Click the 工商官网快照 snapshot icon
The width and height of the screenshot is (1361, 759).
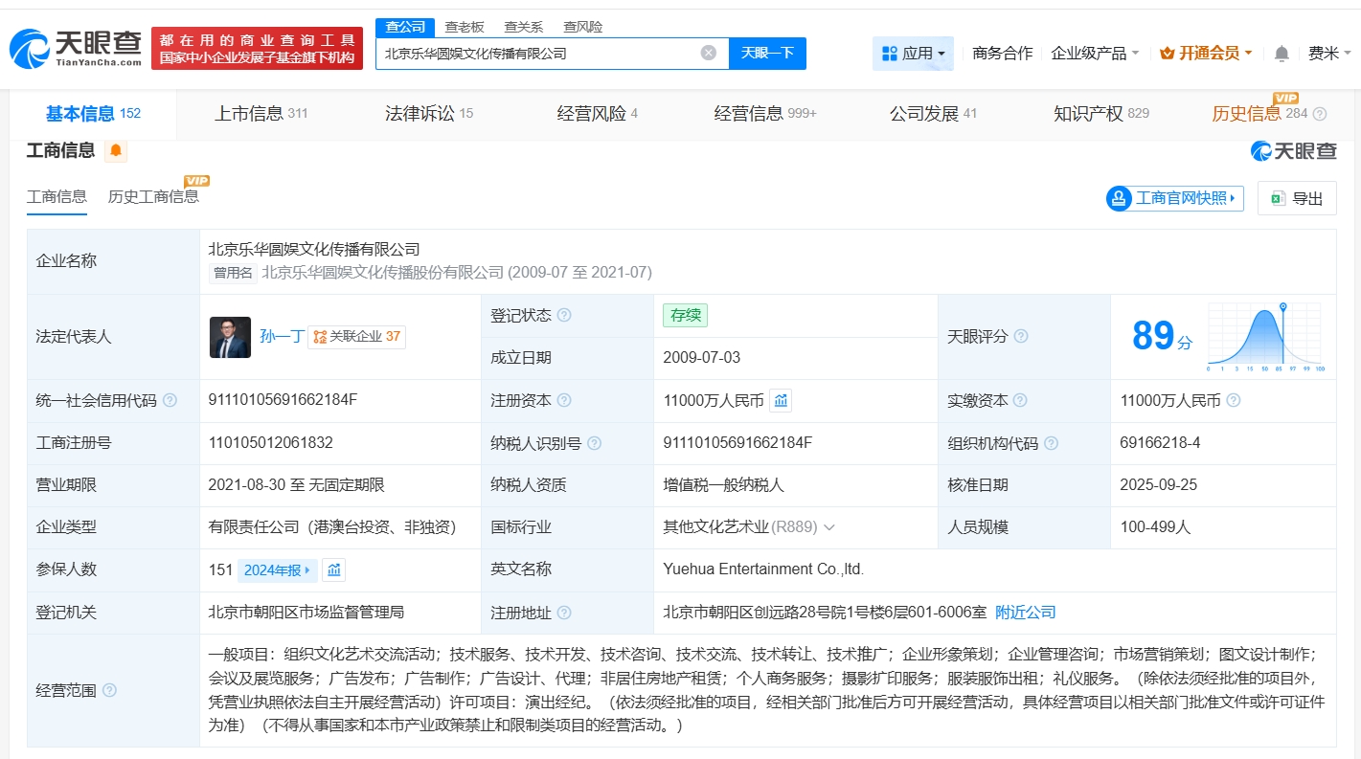pos(1120,198)
